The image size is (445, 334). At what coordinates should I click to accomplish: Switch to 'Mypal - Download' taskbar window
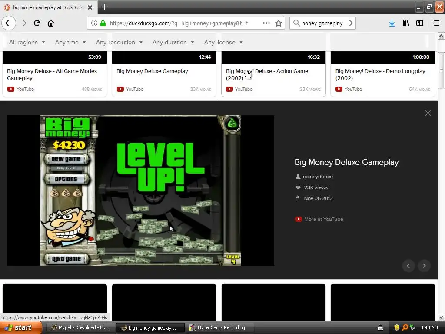coord(80,327)
